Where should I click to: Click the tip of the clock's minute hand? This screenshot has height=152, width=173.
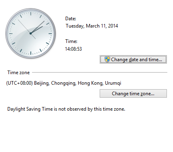(44, 21)
